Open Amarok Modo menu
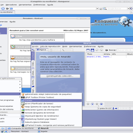This screenshot has width=133, height=133. point(65,47)
